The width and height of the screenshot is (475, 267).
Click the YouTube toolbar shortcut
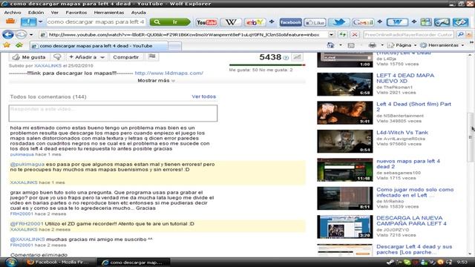click(x=206, y=22)
